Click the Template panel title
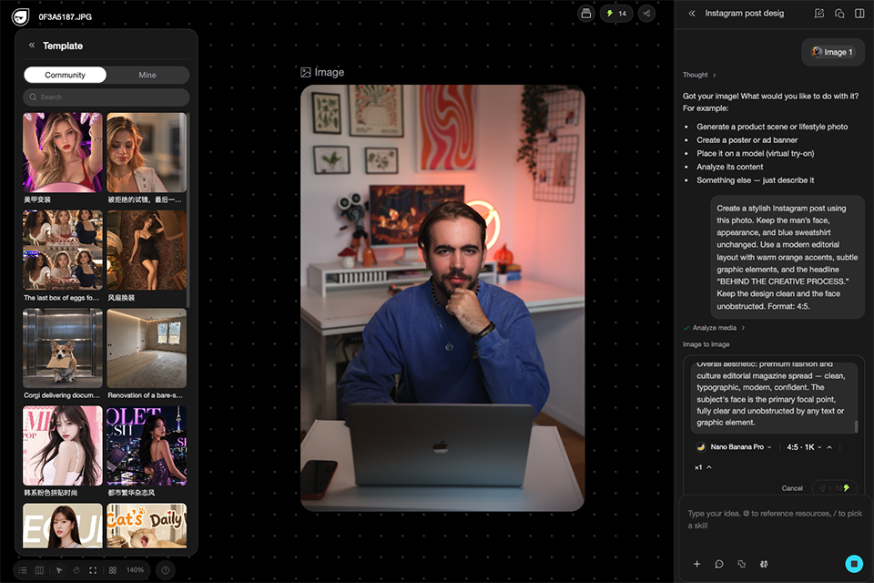The image size is (874, 583). (63, 46)
